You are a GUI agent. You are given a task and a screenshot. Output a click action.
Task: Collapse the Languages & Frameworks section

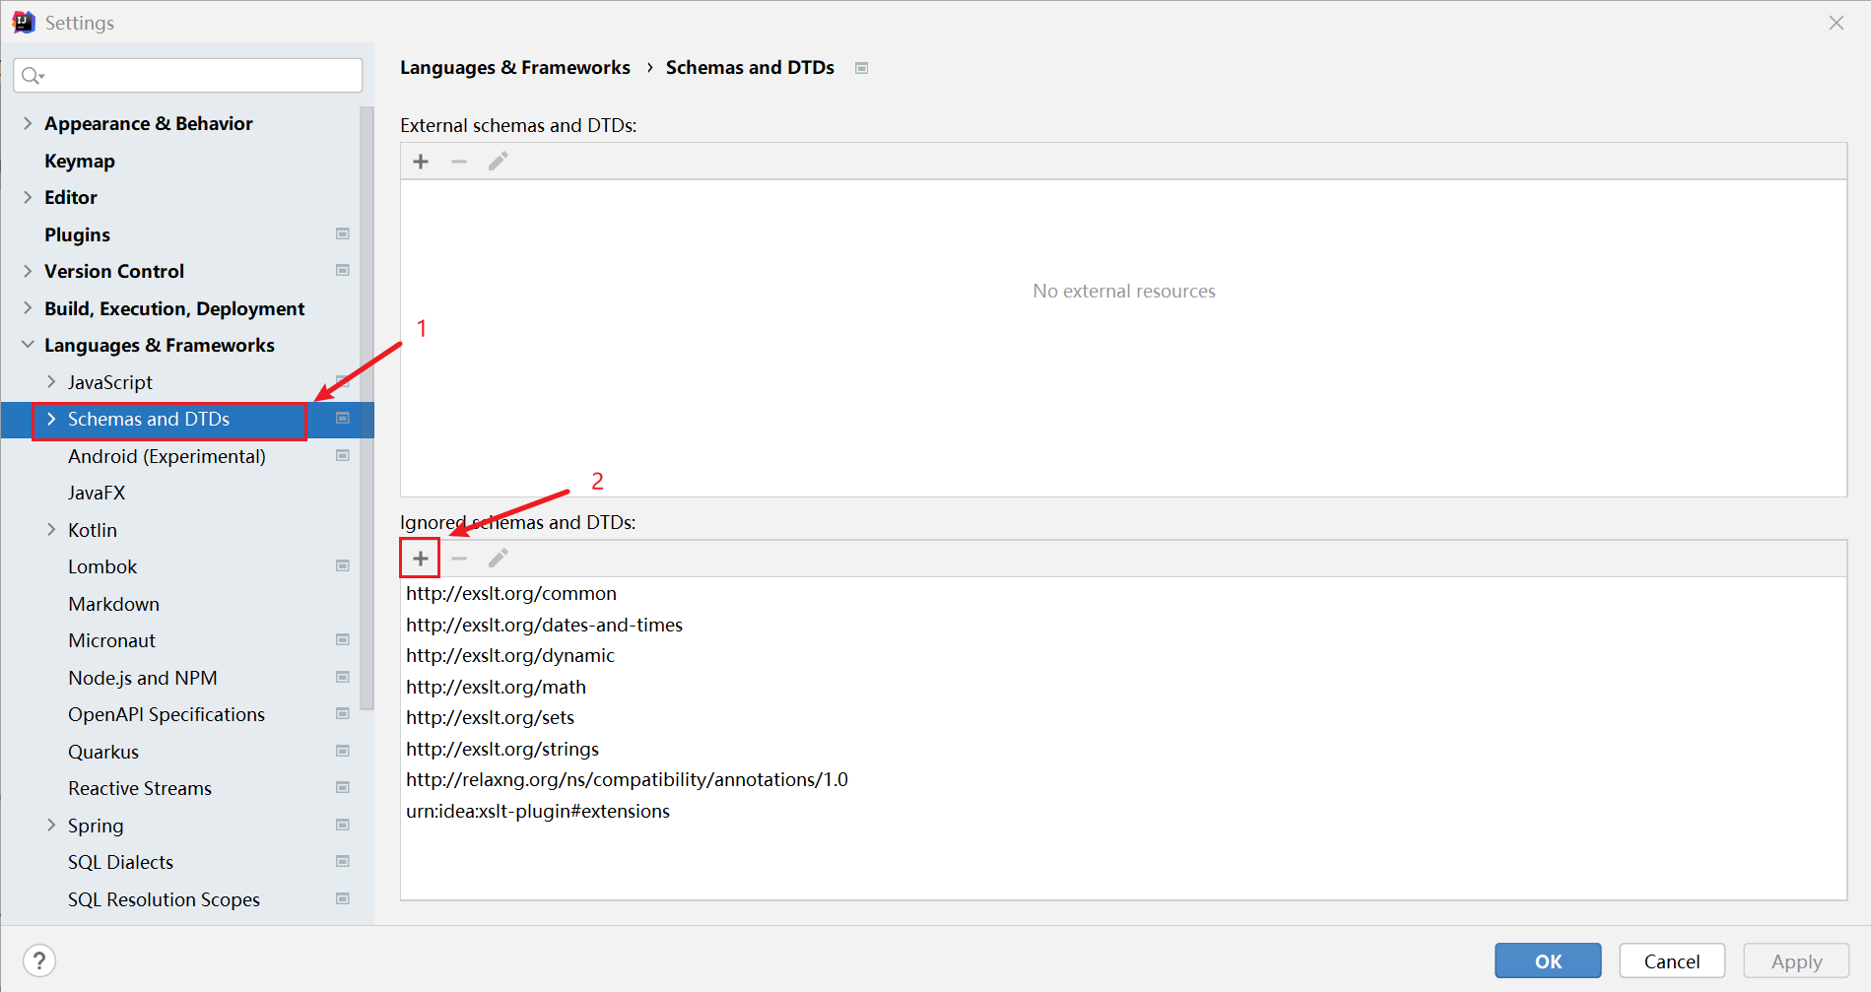click(27, 344)
